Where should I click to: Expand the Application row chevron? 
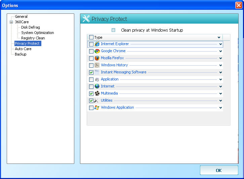tap(220, 79)
